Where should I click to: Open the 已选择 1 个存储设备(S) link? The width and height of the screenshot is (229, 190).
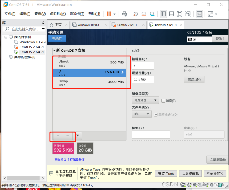(70, 160)
